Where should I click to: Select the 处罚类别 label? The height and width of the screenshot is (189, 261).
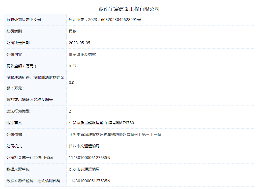(14, 31)
